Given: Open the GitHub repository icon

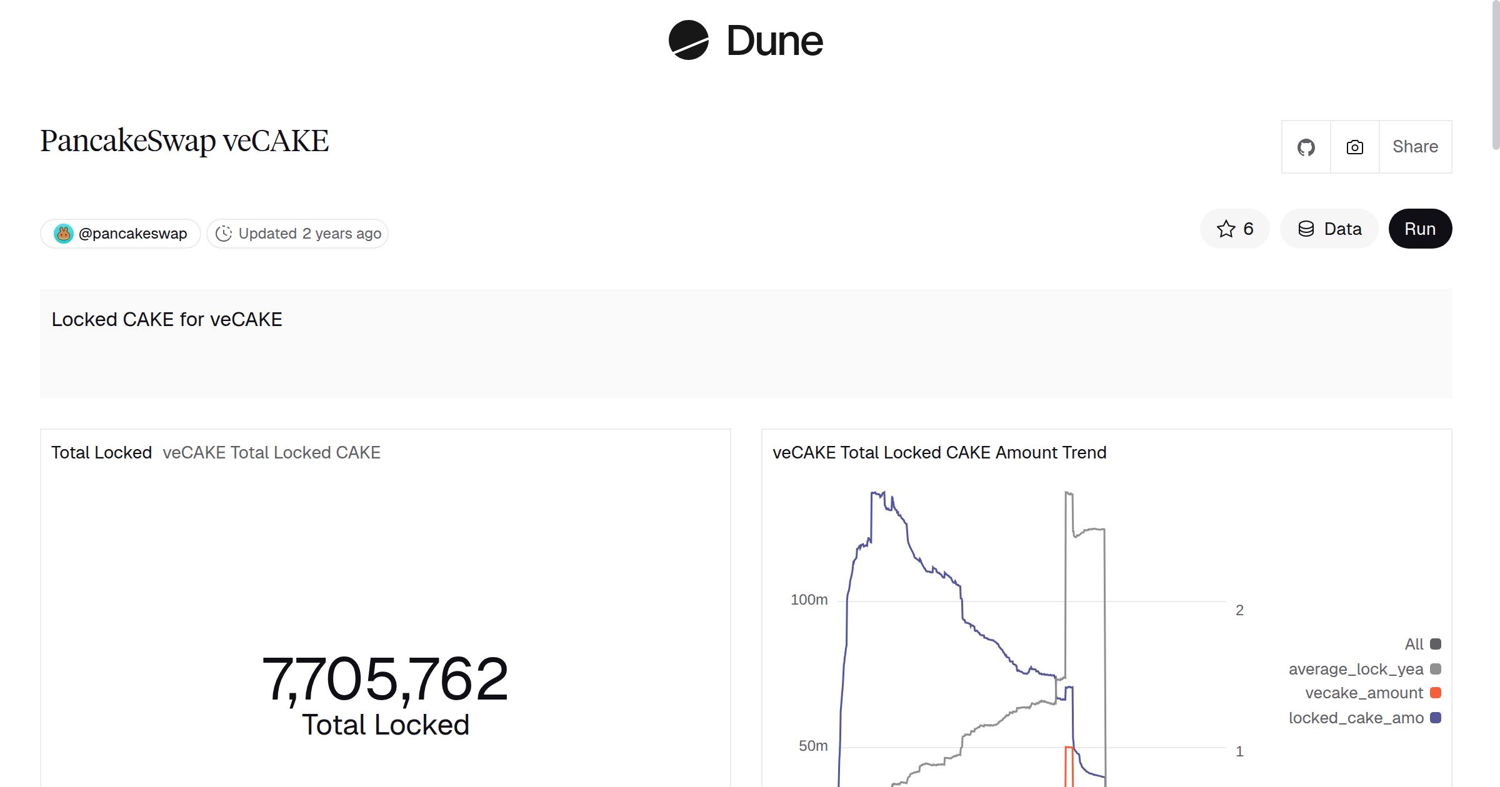Looking at the screenshot, I should pyautogui.click(x=1306, y=147).
